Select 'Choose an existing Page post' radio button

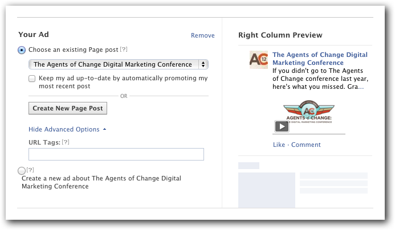point(22,50)
